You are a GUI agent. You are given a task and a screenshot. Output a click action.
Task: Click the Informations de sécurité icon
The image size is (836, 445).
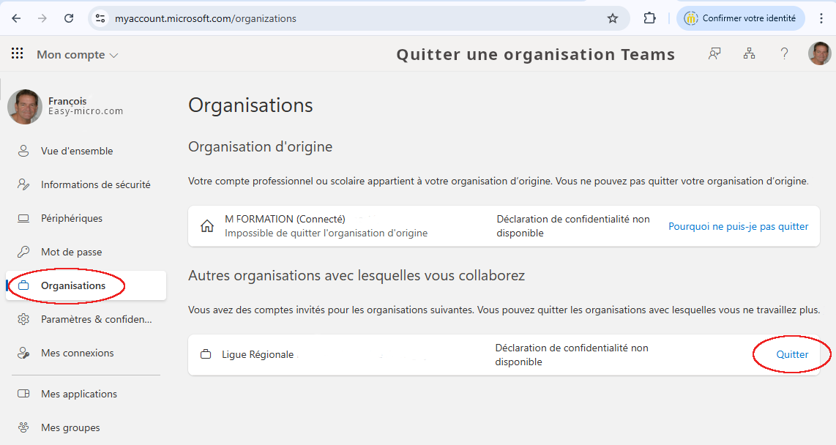tap(23, 184)
